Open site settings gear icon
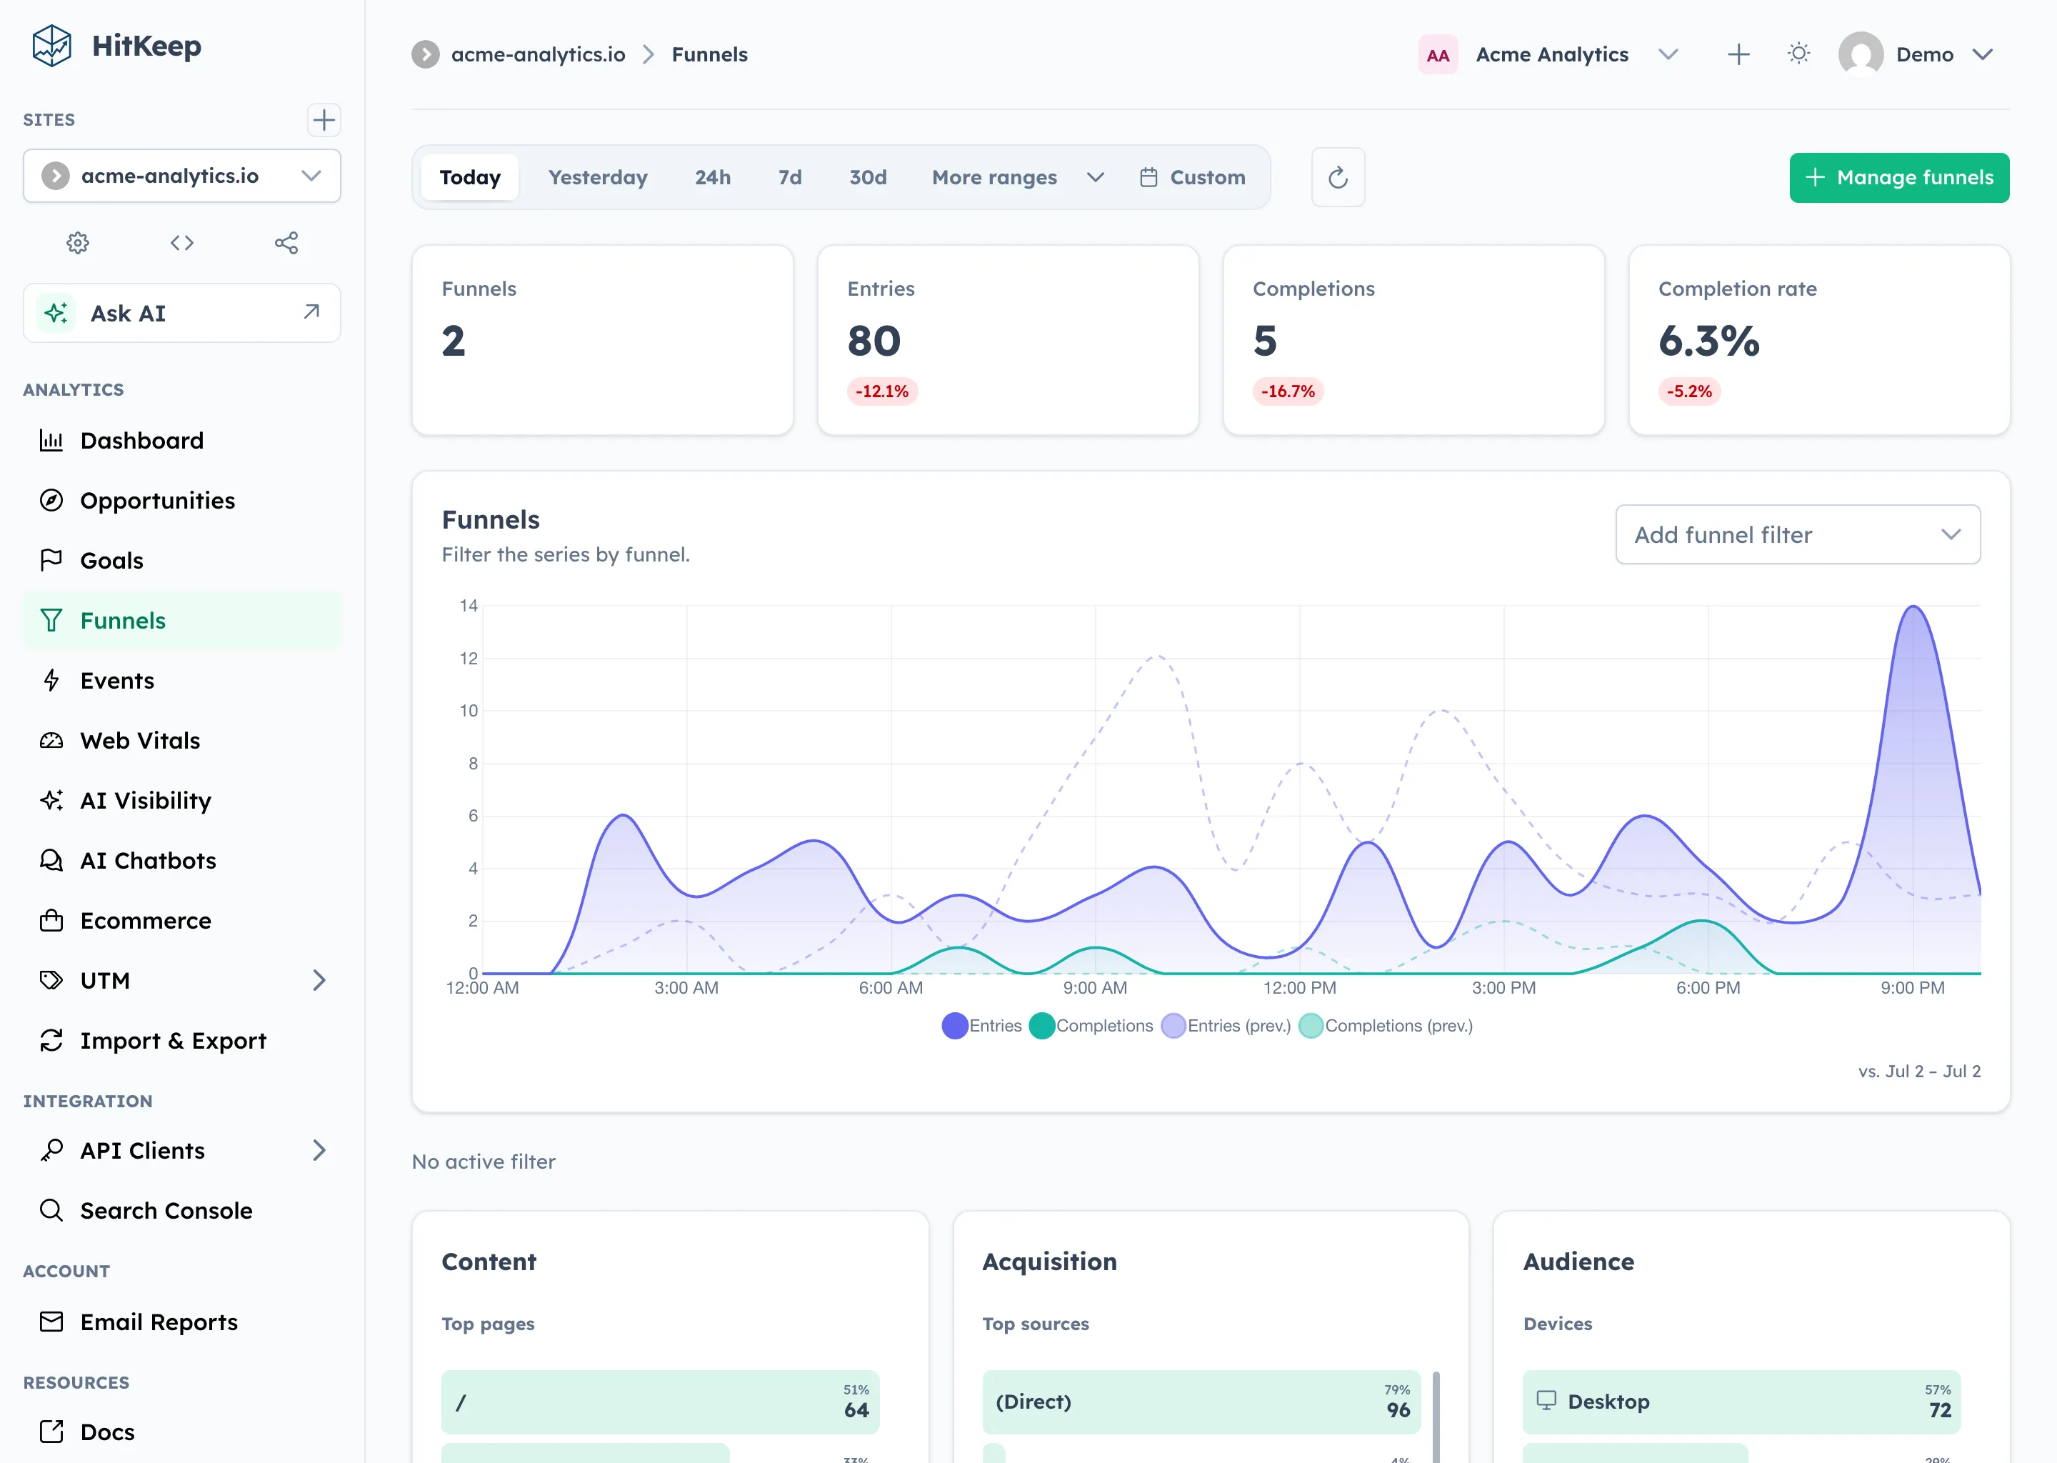 [x=79, y=242]
